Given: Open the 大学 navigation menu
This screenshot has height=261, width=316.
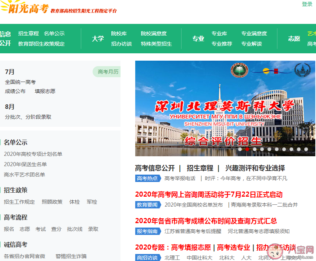Looking at the screenshot, I should coord(98,38).
